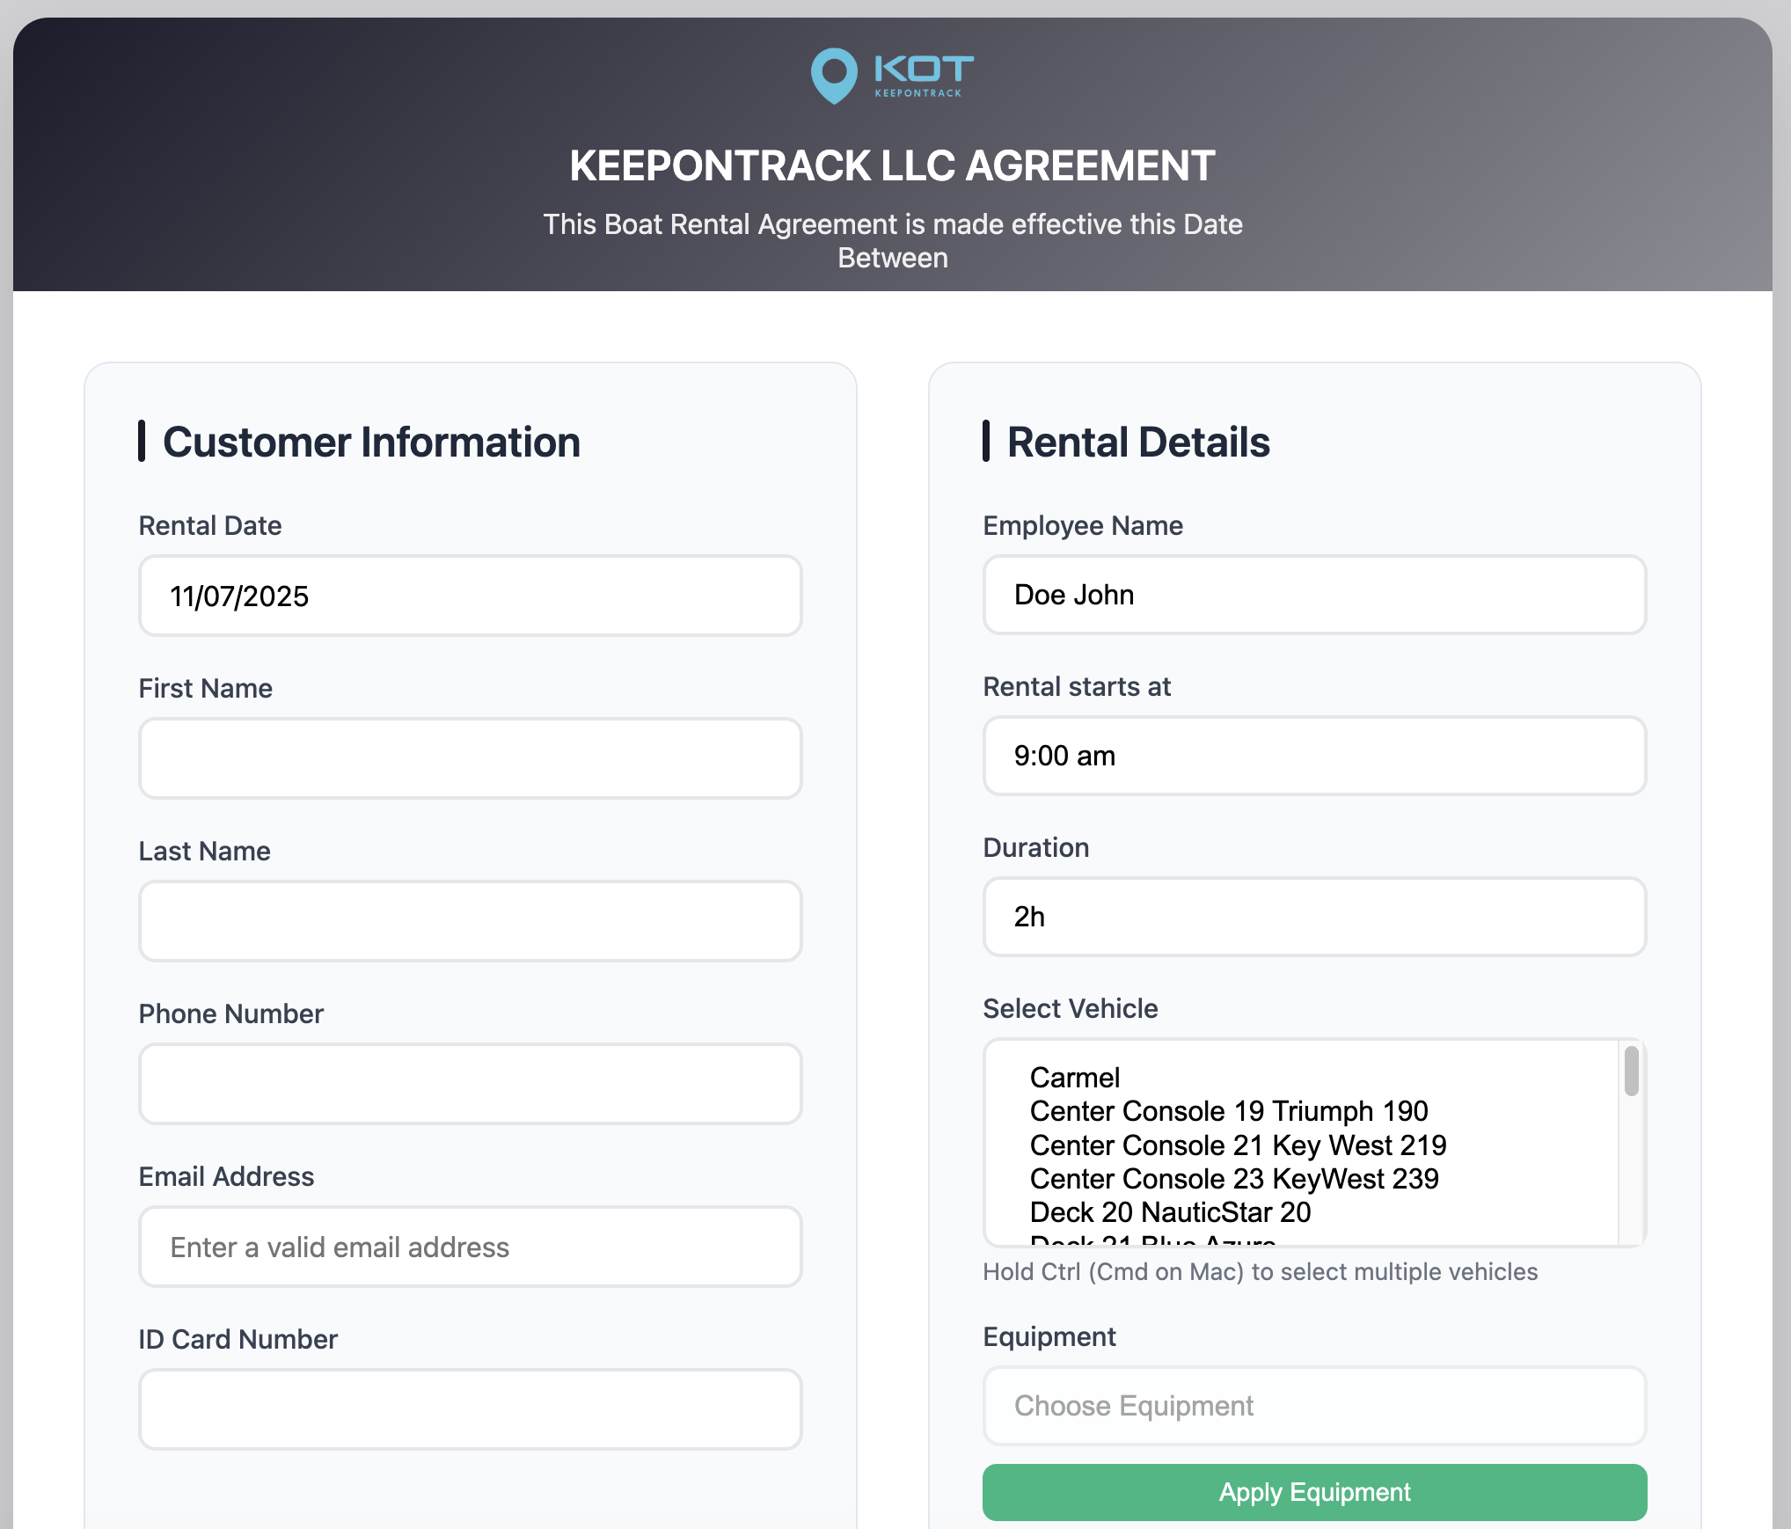
Task: Click the Email Address input field
Action: point(470,1247)
